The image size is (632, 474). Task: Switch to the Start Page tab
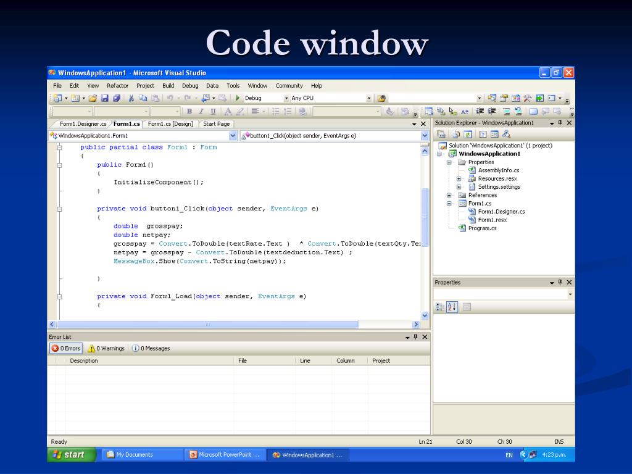[217, 123]
